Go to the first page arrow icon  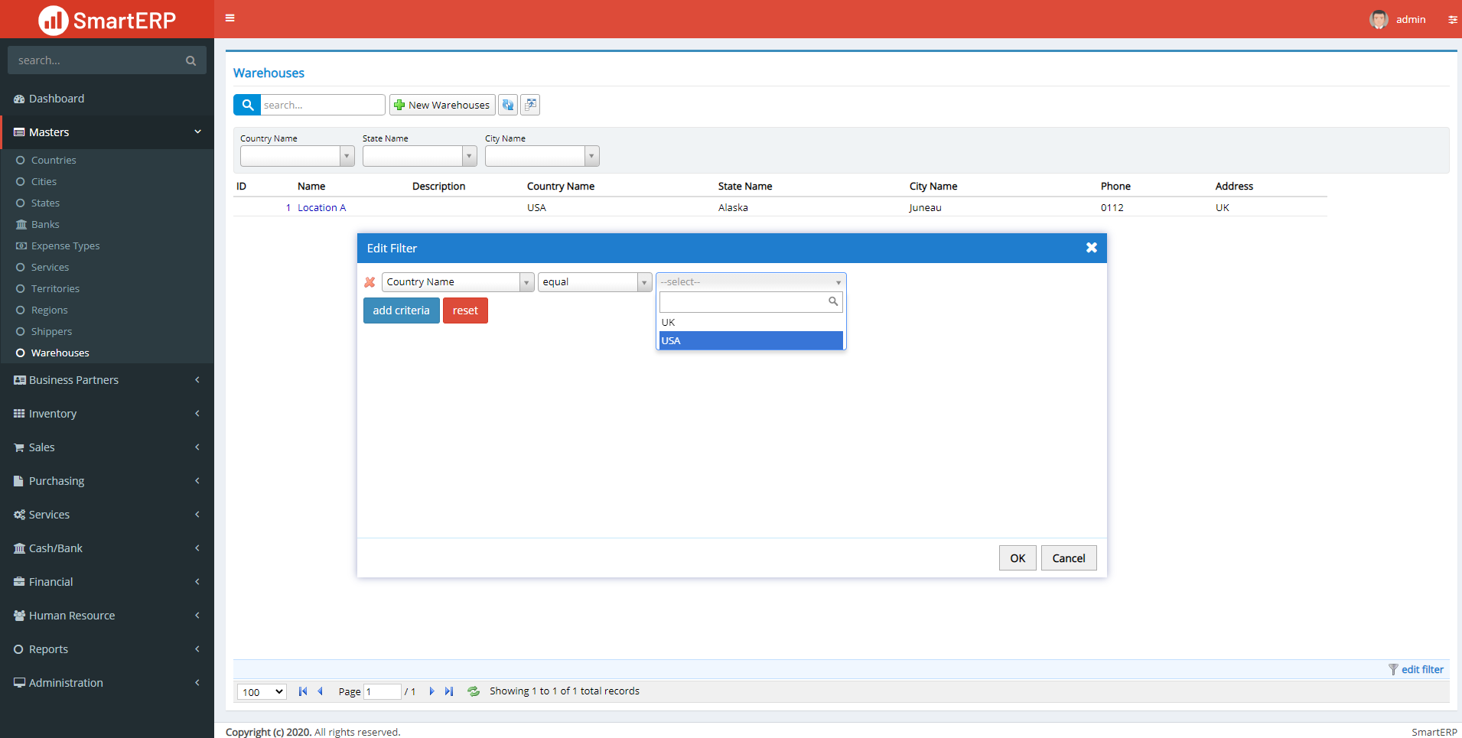(303, 691)
